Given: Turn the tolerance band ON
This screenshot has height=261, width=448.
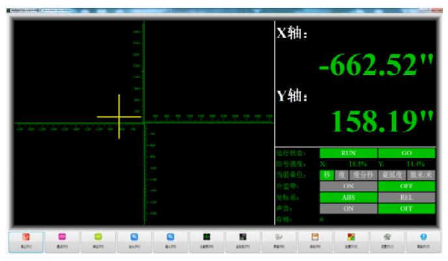Looking at the screenshot, I should pyautogui.click(x=348, y=185).
